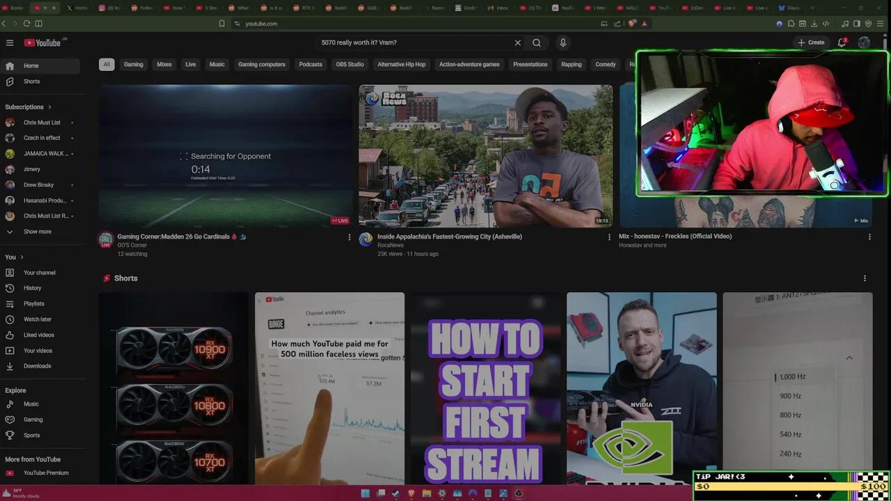The height and width of the screenshot is (501, 891).
Task: Open watch History
Action: pos(40,288)
